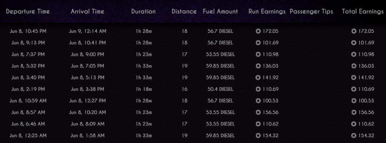Select the run arriving Jun 8, 3:38 PM
Viewport: 386px width, 143px height.
193,89
